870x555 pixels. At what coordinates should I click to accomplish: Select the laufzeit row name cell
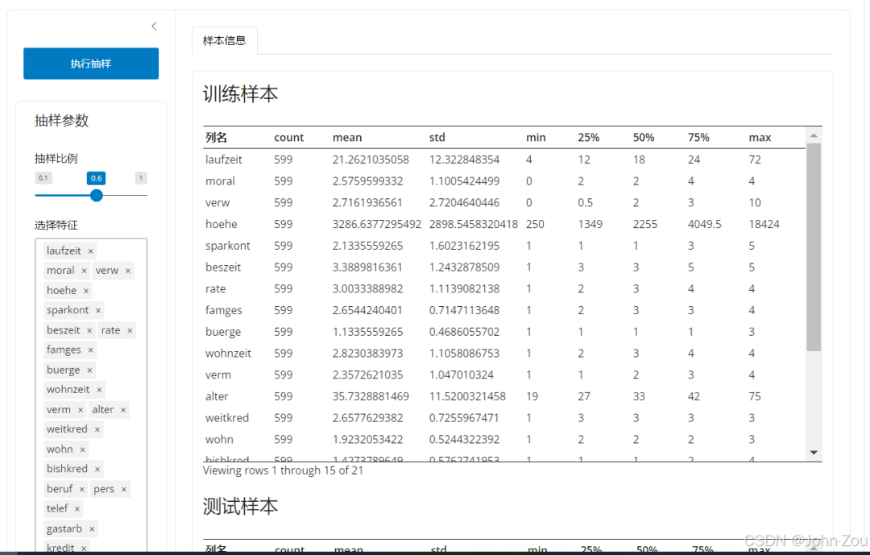pyautogui.click(x=224, y=159)
